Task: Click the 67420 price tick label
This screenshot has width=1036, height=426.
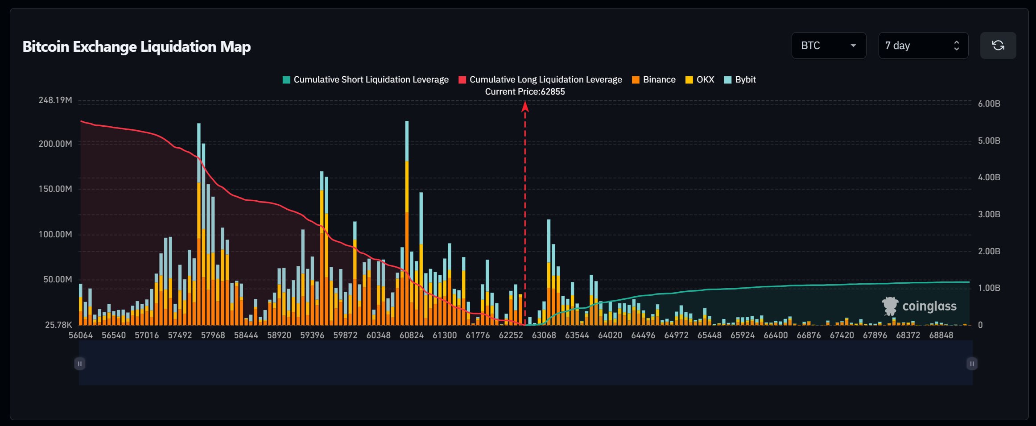Action: pos(842,335)
